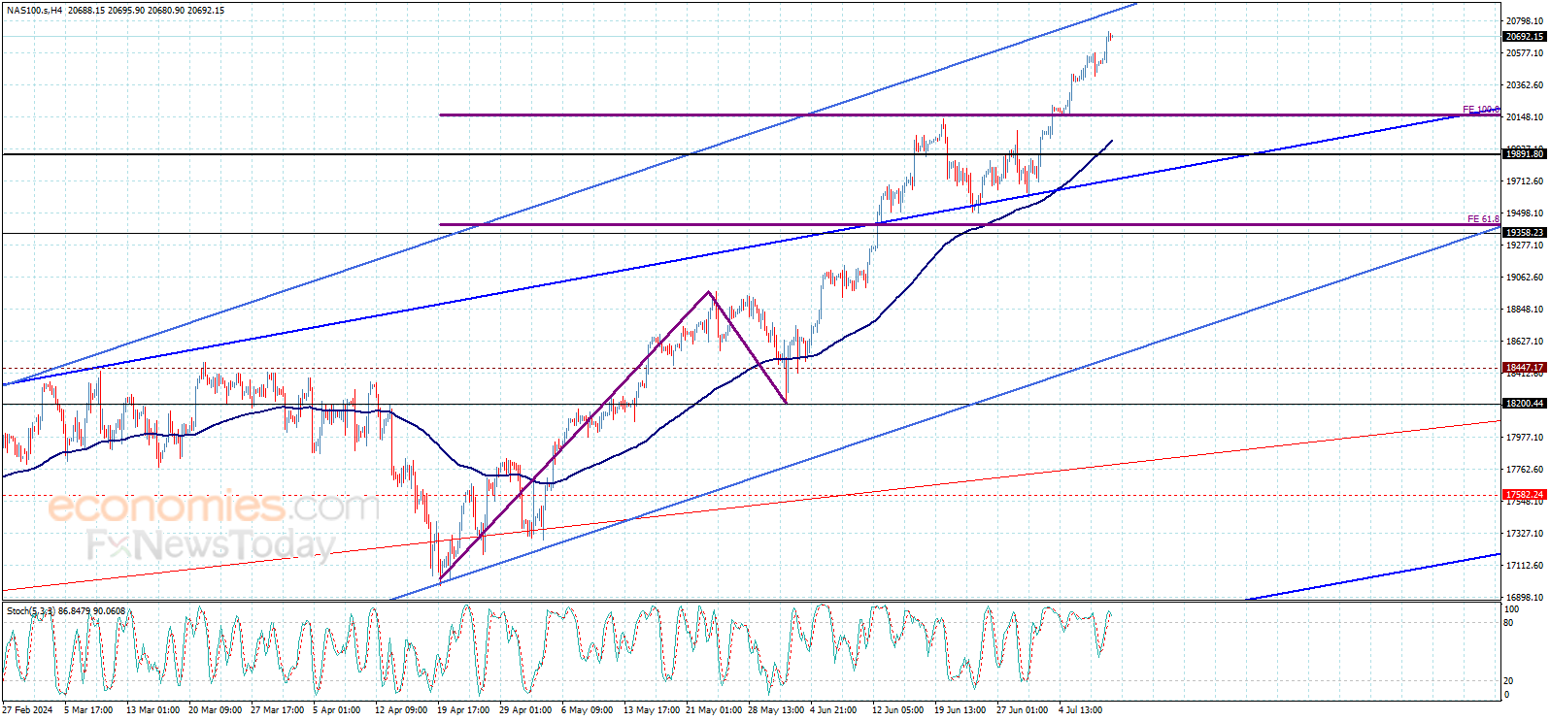The height and width of the screenshot is (721, 1550).
Task: Click the "20577.10" price axis label
Action: pyautogui.click(x=1524, y=53)
